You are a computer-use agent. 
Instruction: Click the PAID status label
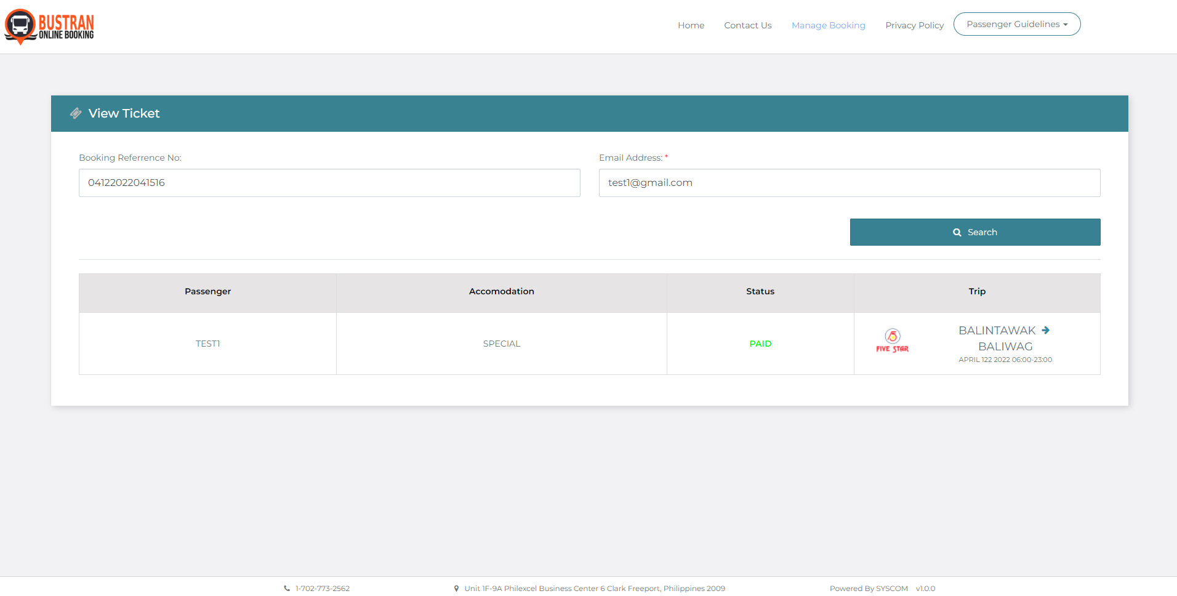pyautogui.click(x=760, y=344)
